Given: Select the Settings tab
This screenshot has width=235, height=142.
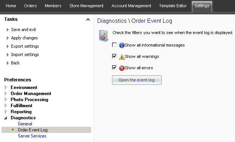Looking at the screenshot, I should click(x=202, y=6).
